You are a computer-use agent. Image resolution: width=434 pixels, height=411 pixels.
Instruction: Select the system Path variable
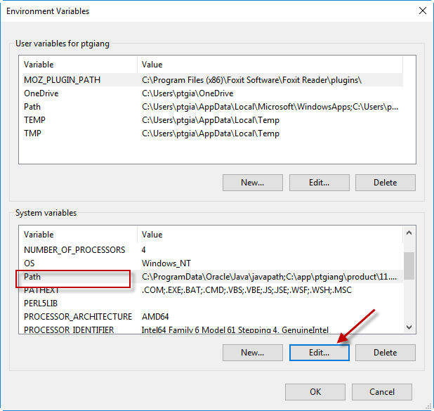coord(32,277)
